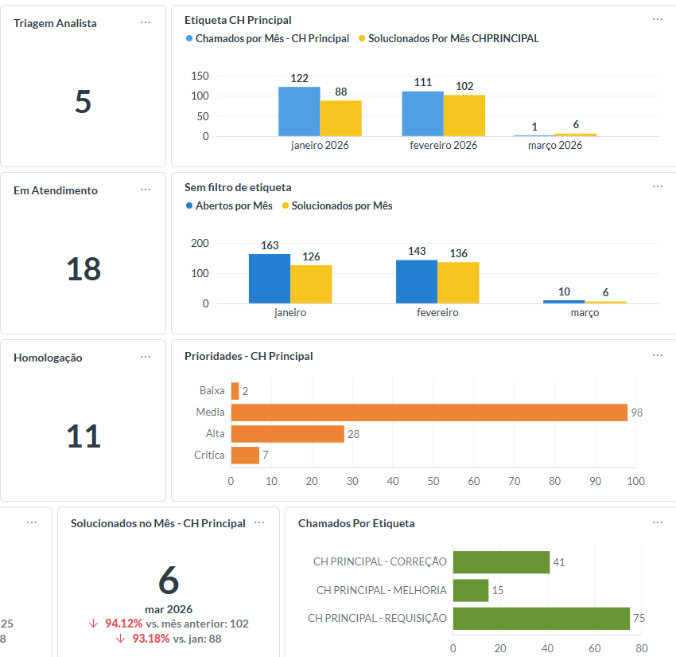Click the 'Prioridades - CH Principal' card title
Image resolution: width=676 pixels, height=657 pixels.
248,356
